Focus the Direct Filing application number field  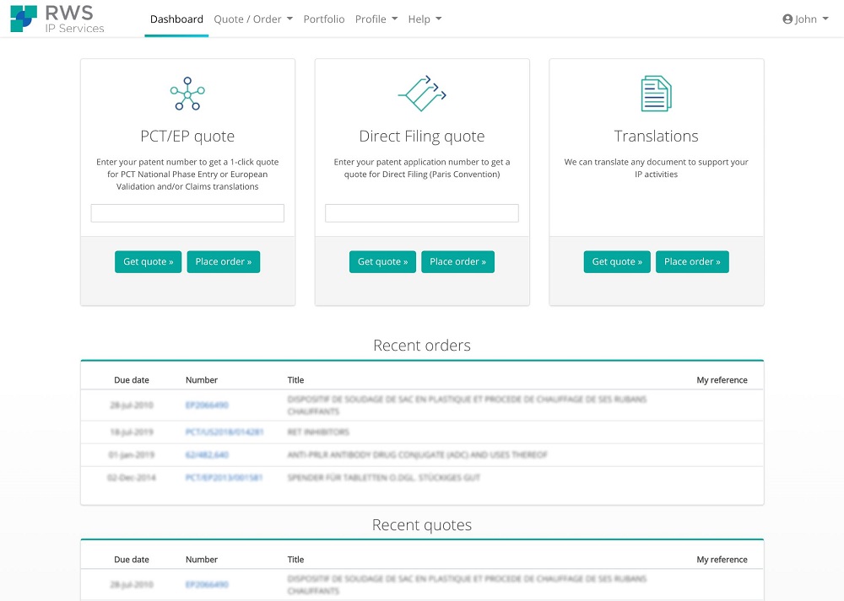point(422,213)
